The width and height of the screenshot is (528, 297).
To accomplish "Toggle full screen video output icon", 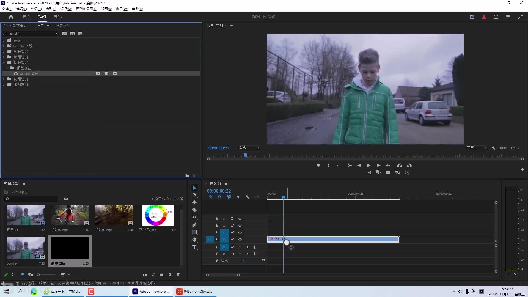I will pyautogui.click(x=520, y=17).
